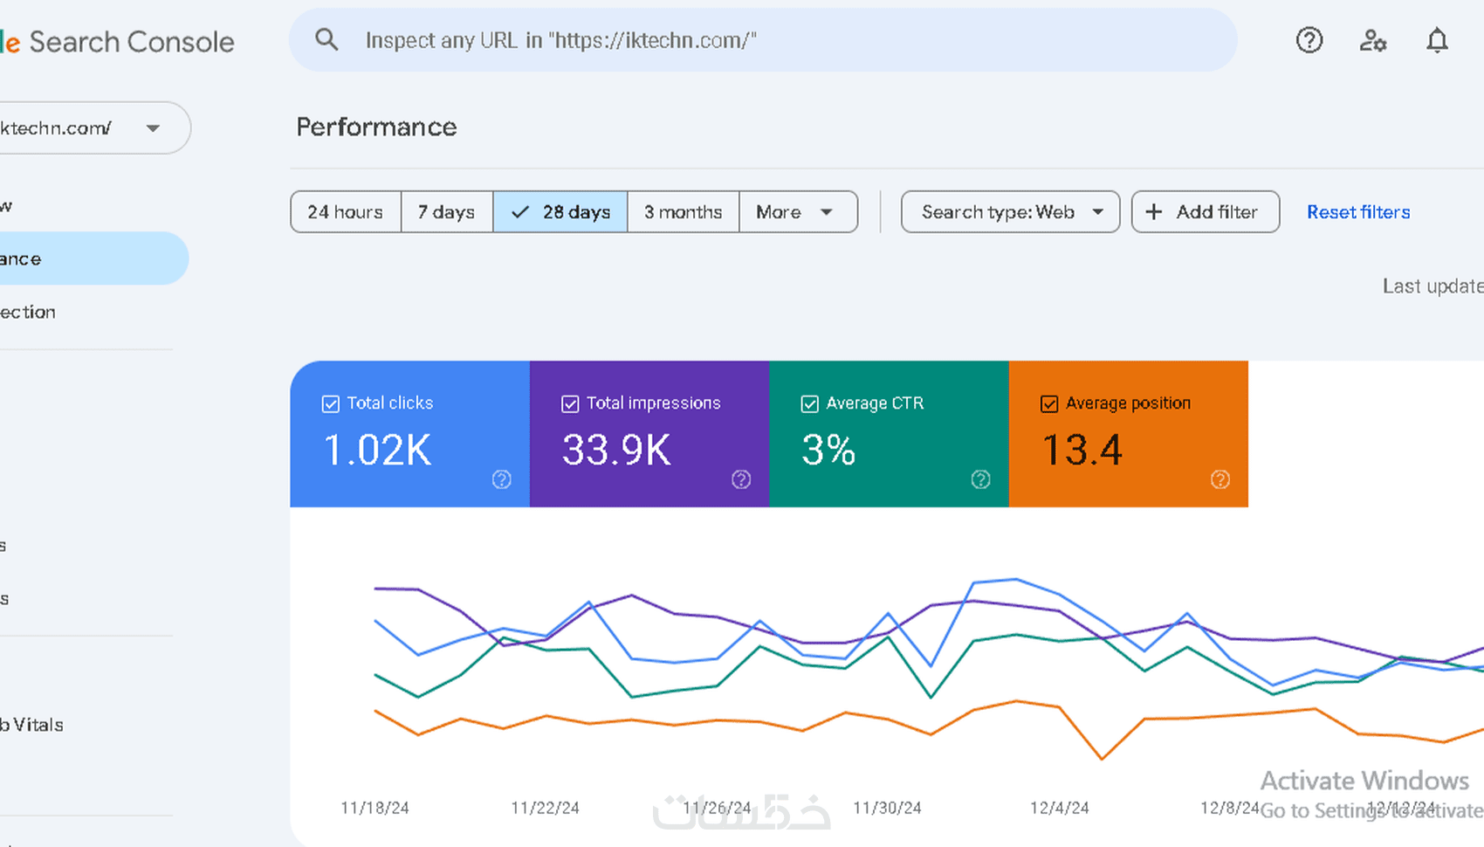Open the user settings icon
This screenshot has height=847, width=1484.
1372,40
